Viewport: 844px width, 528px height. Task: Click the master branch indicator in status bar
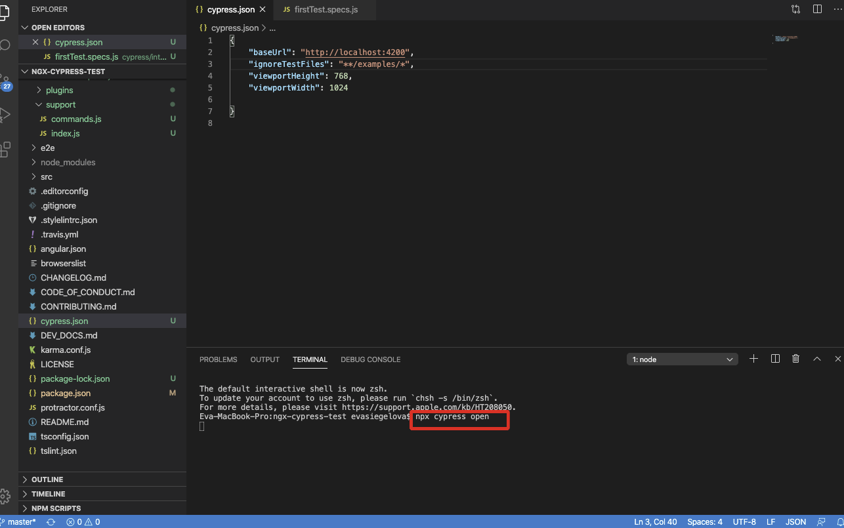[21, 522]
